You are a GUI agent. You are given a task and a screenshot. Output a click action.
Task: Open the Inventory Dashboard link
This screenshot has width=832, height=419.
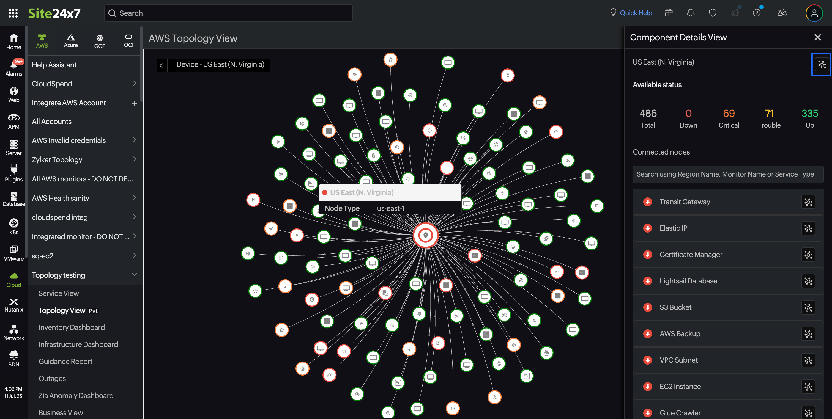click(71, 327)
